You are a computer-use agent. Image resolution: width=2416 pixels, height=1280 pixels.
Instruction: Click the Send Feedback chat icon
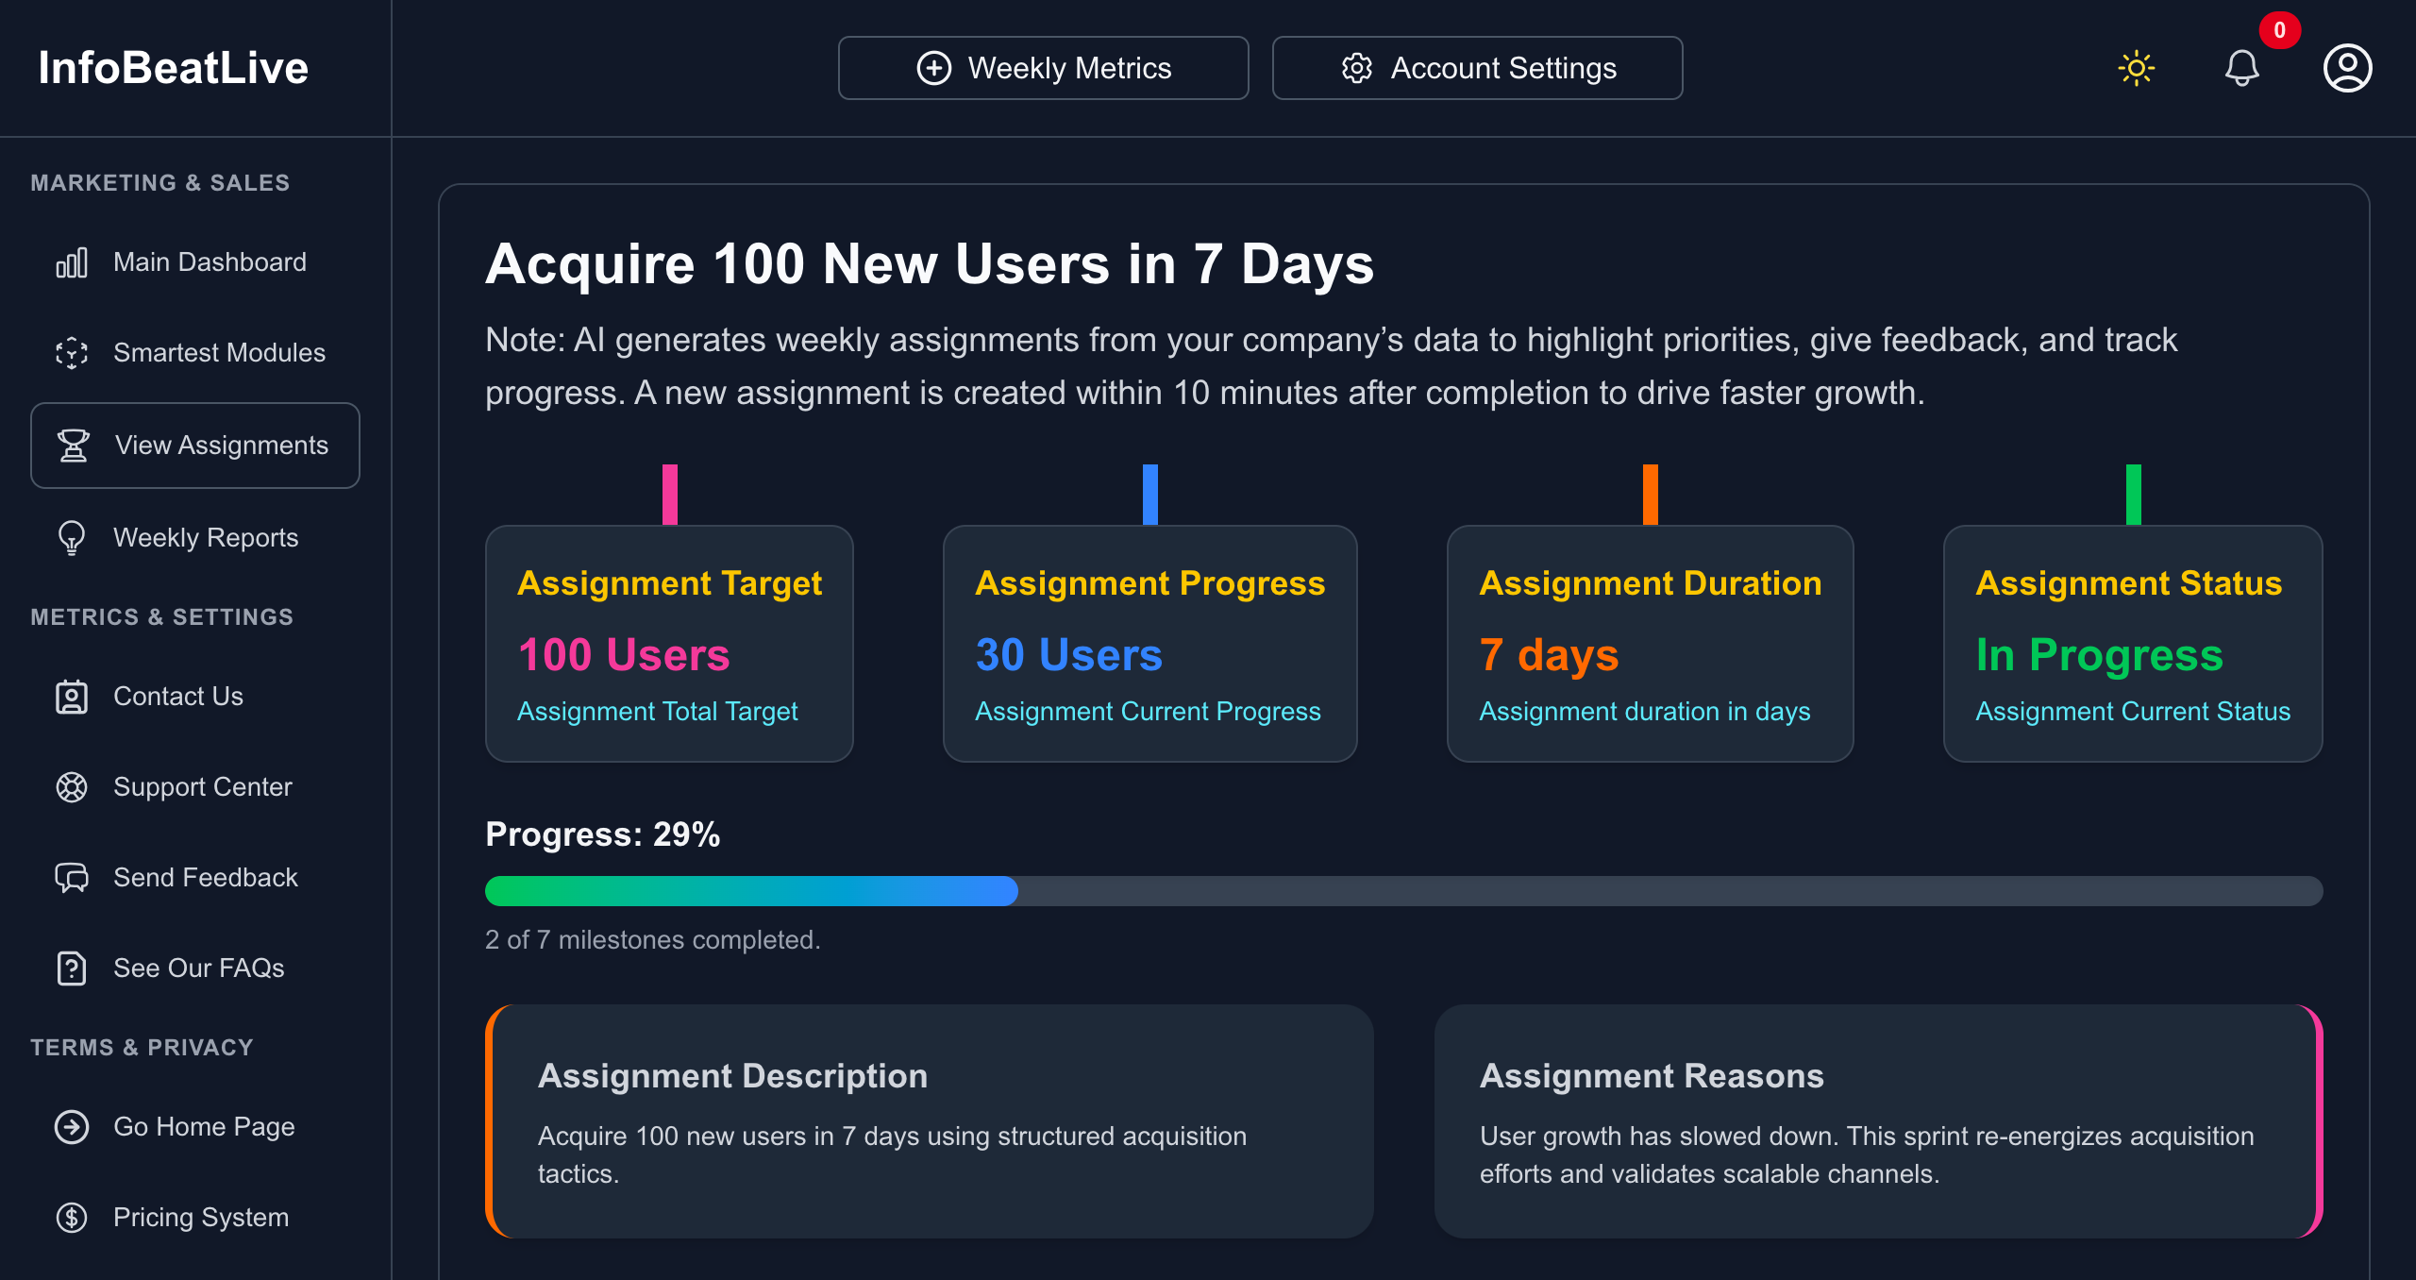click(x=72, y=878)
